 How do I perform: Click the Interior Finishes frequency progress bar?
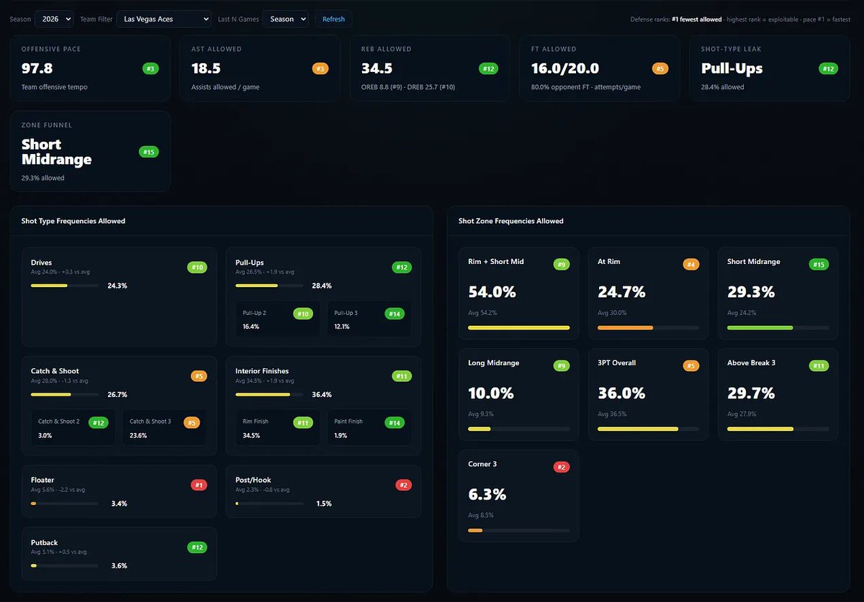269,394
